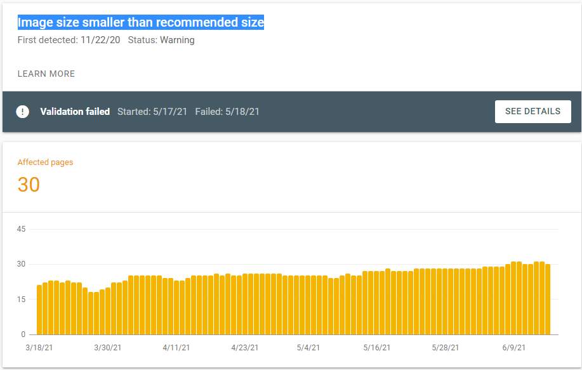Click the 45 value on the y-axis
582x370 pixels.
[x=21, y=229]
